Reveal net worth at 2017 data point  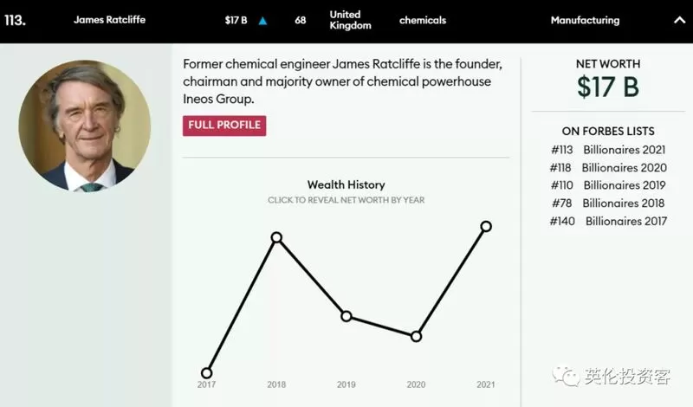tap(206, 373)
